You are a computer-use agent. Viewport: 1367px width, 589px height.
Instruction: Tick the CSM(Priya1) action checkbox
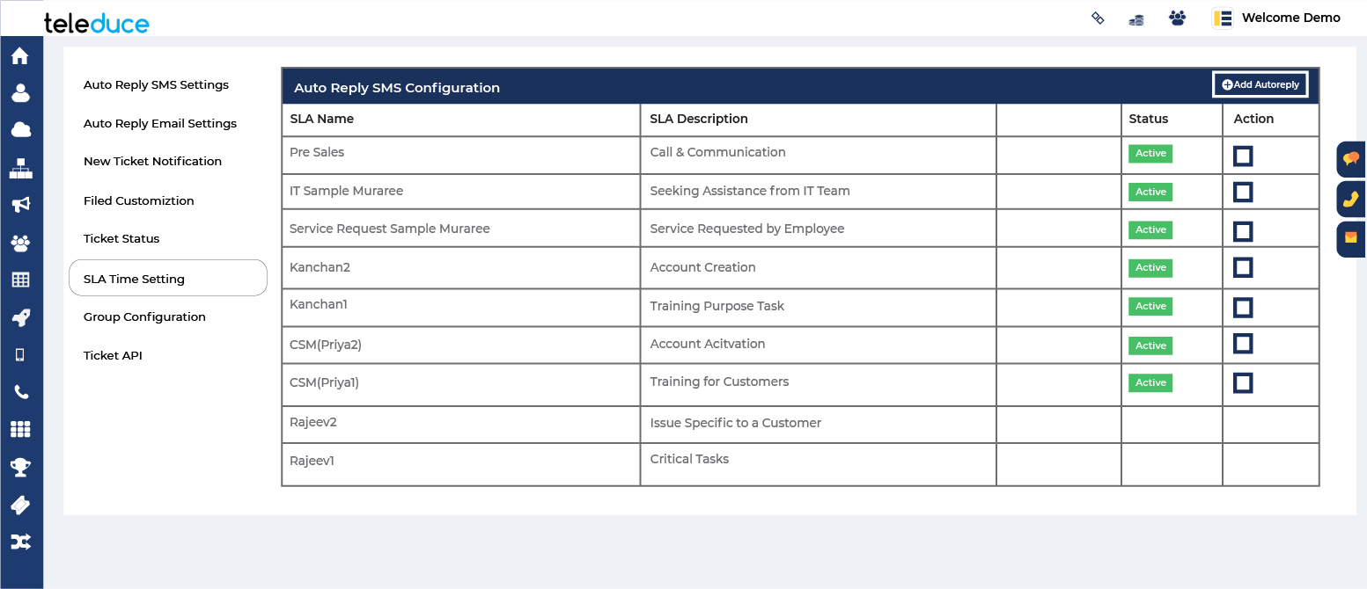(x=1242, y=382)
